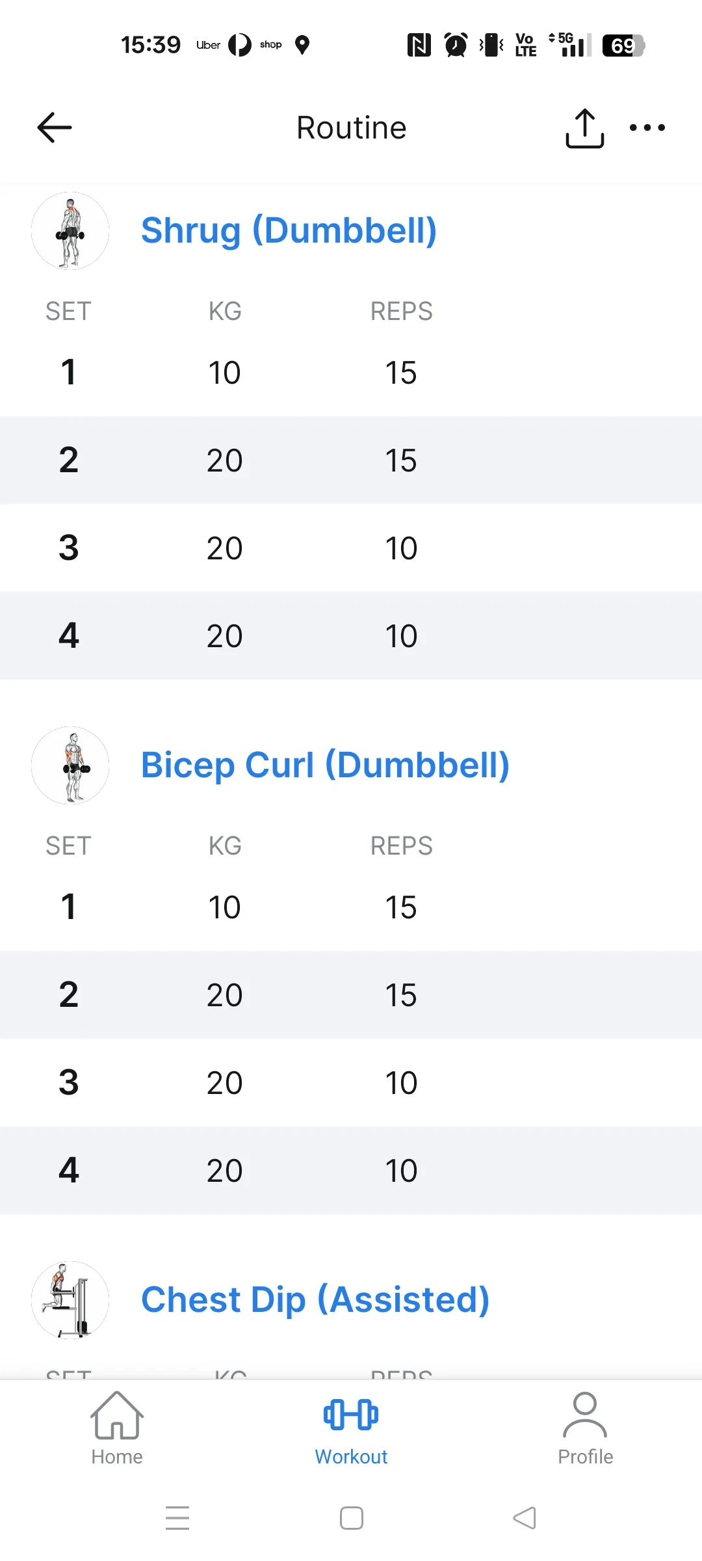
Task: Tap the Android recent apps button
Action: [177, 1518]
